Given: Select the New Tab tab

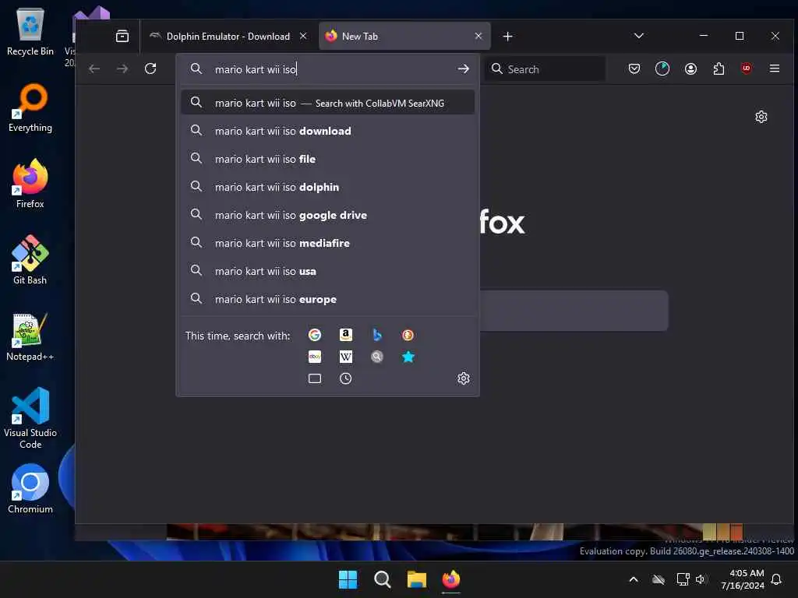Looking at the screenshot, I should pos(404,36).
